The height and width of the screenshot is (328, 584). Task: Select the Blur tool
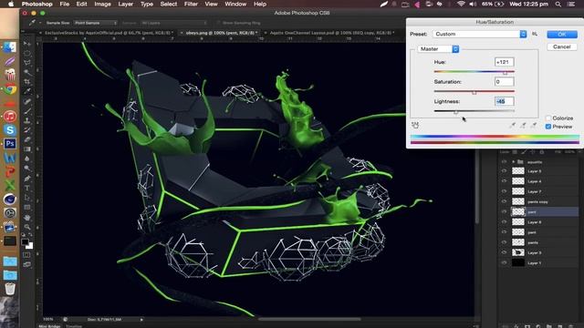pos(27,159)
